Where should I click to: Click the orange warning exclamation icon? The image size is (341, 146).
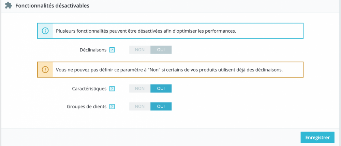tap(45, 69)
